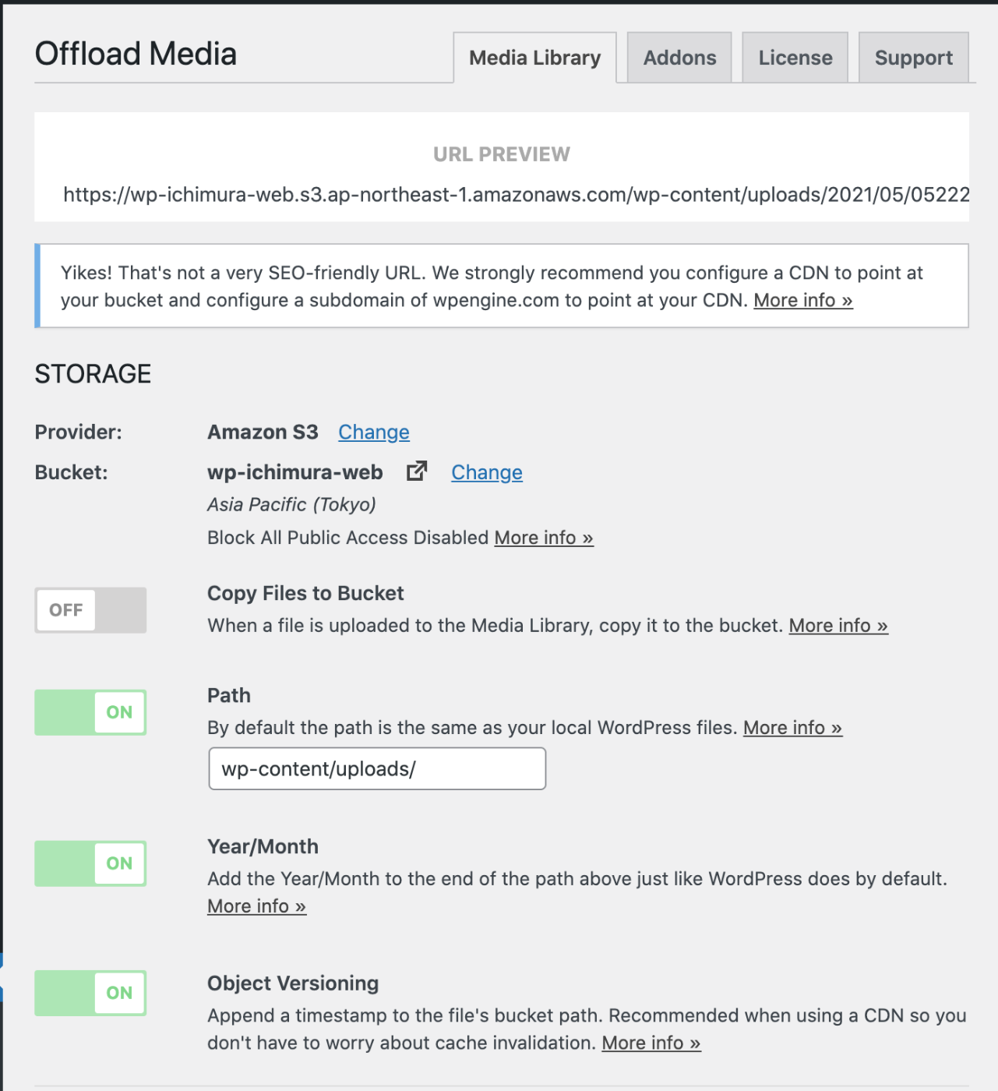Image resolution: width=998 pixels, height=1091 pixels.
Task: Open the Addons tab
Action: click(x=679, y=58)
